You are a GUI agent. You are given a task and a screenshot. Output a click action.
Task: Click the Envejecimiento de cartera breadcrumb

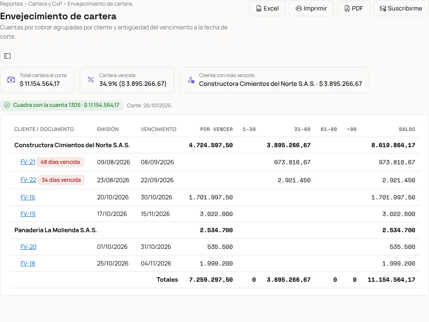pos(100,4)
